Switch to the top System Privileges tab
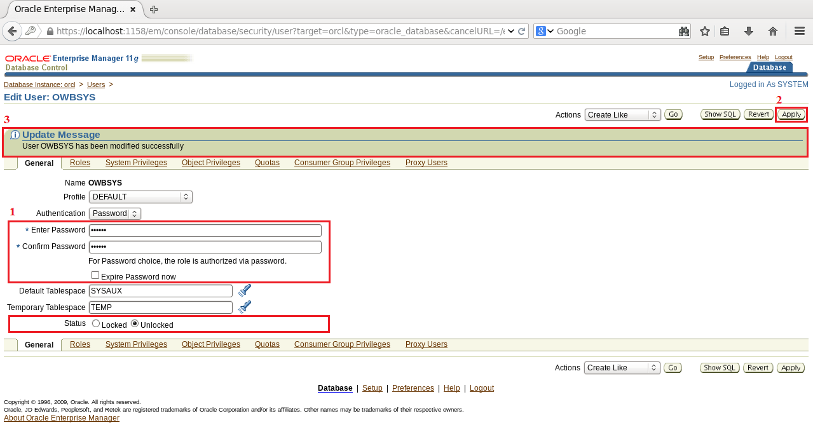Screen dimensions: 813x425 click(136, 163)
